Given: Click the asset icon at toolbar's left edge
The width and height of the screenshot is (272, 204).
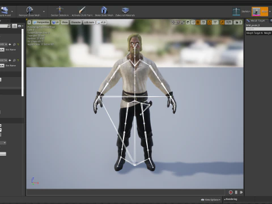Looking at the screenshot, I should point(5,10).
